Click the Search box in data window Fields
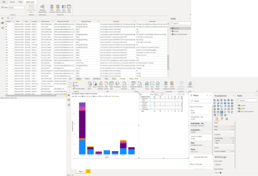 tap(180, 23)
